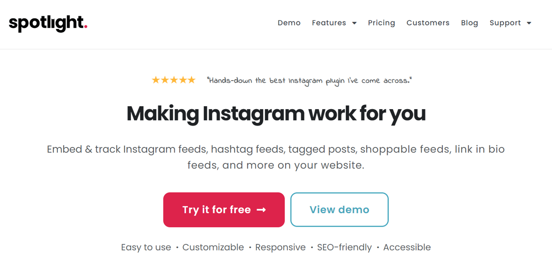552x267 pixels.
Task: Click the testimonial quote text
Action: tap(310, 80)
